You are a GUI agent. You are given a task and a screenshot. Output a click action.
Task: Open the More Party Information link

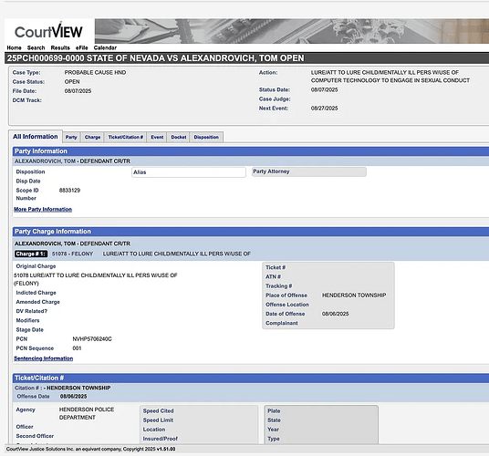(x=43, y=209)
